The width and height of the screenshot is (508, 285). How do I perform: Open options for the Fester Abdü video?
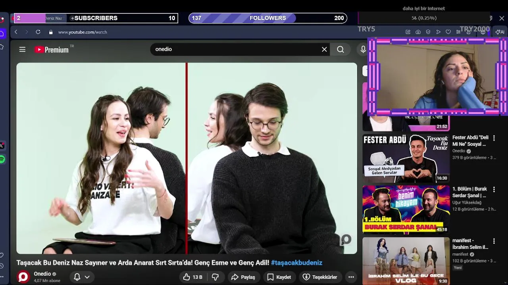pos(494,138)
